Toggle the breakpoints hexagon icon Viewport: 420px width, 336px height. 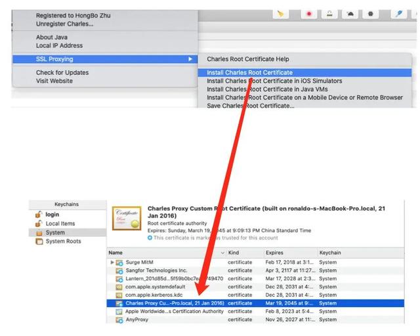click(371, 13)
